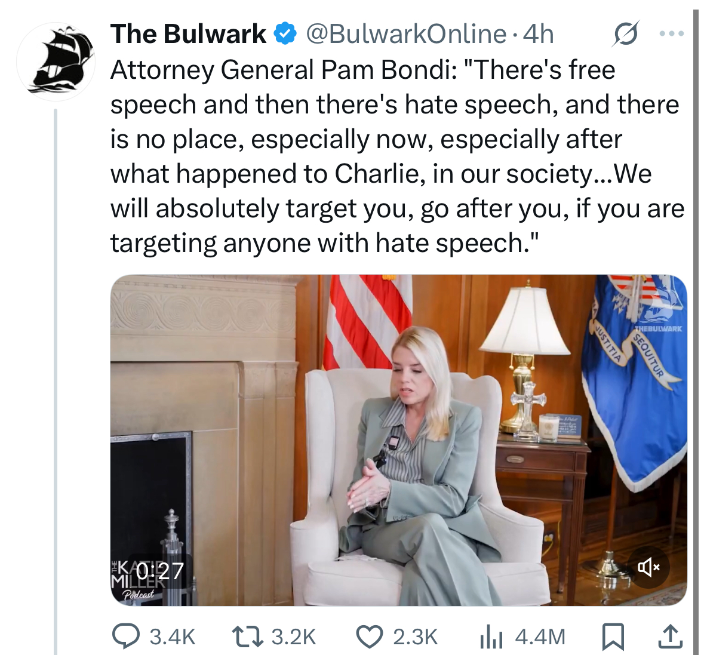Play the Pam Bondi interview video
The width and height of the screenshot is (704, 655).
[399, 440]
